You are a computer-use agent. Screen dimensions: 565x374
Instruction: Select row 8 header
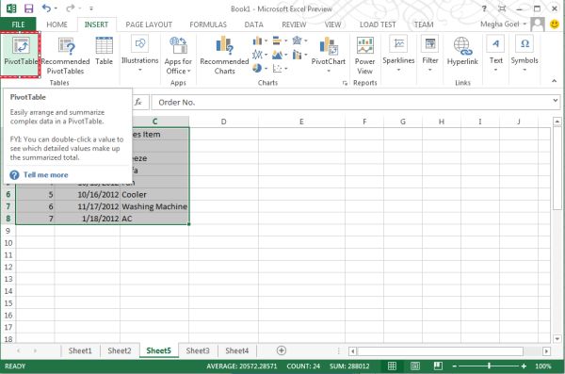[x=8, y=219]
